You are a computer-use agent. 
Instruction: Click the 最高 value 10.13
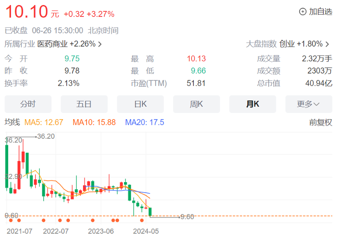(196, 58)
